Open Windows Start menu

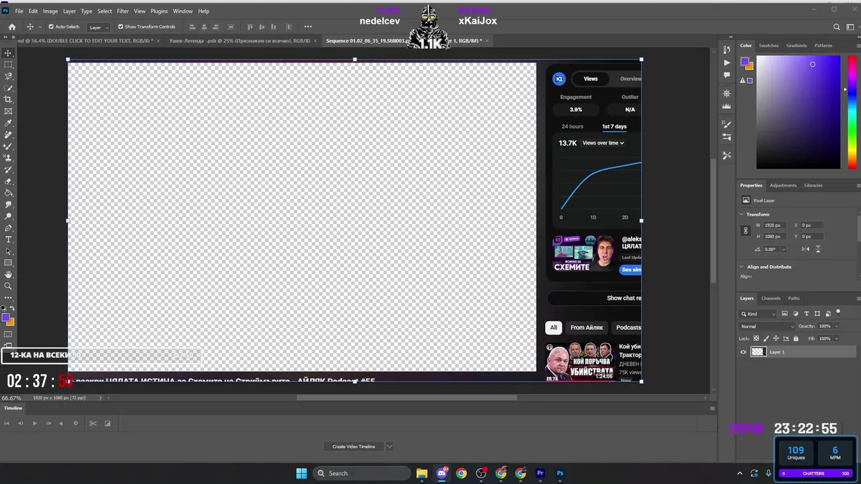click(301, 473)
